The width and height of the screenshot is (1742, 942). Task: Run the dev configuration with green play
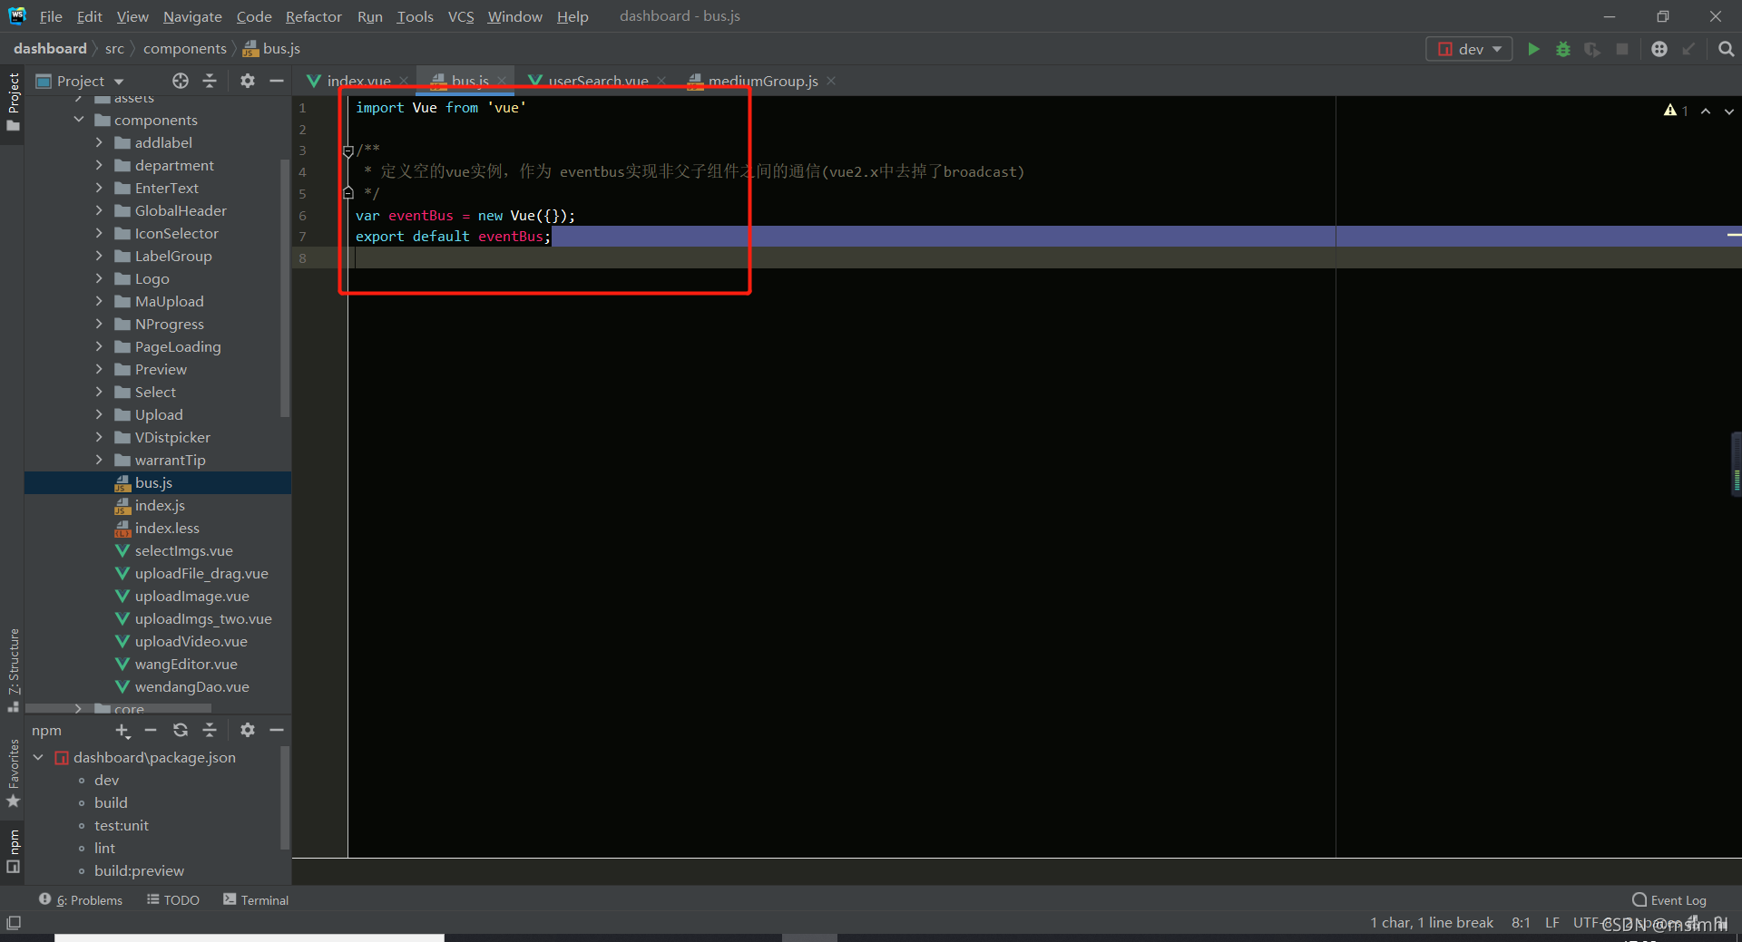click(1533, 49)
